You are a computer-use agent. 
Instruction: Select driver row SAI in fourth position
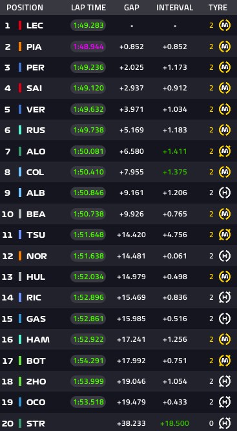click(118, 88)
